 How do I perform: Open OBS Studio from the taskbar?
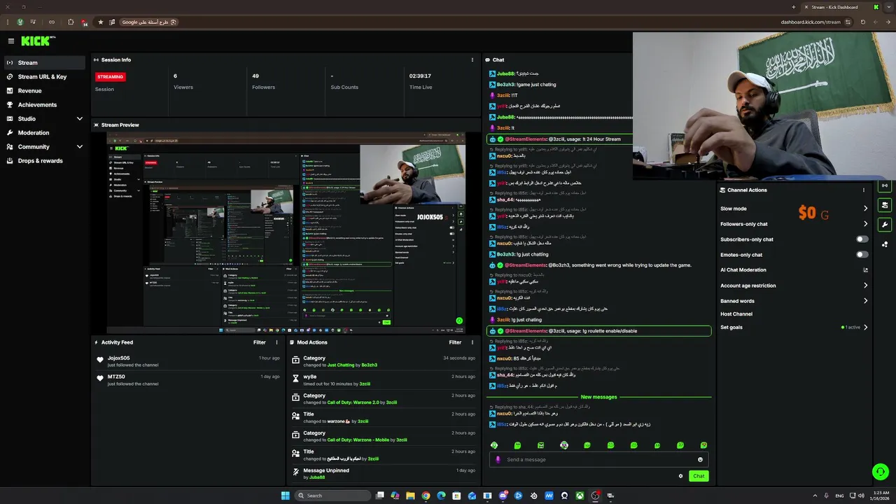point(596,496)
